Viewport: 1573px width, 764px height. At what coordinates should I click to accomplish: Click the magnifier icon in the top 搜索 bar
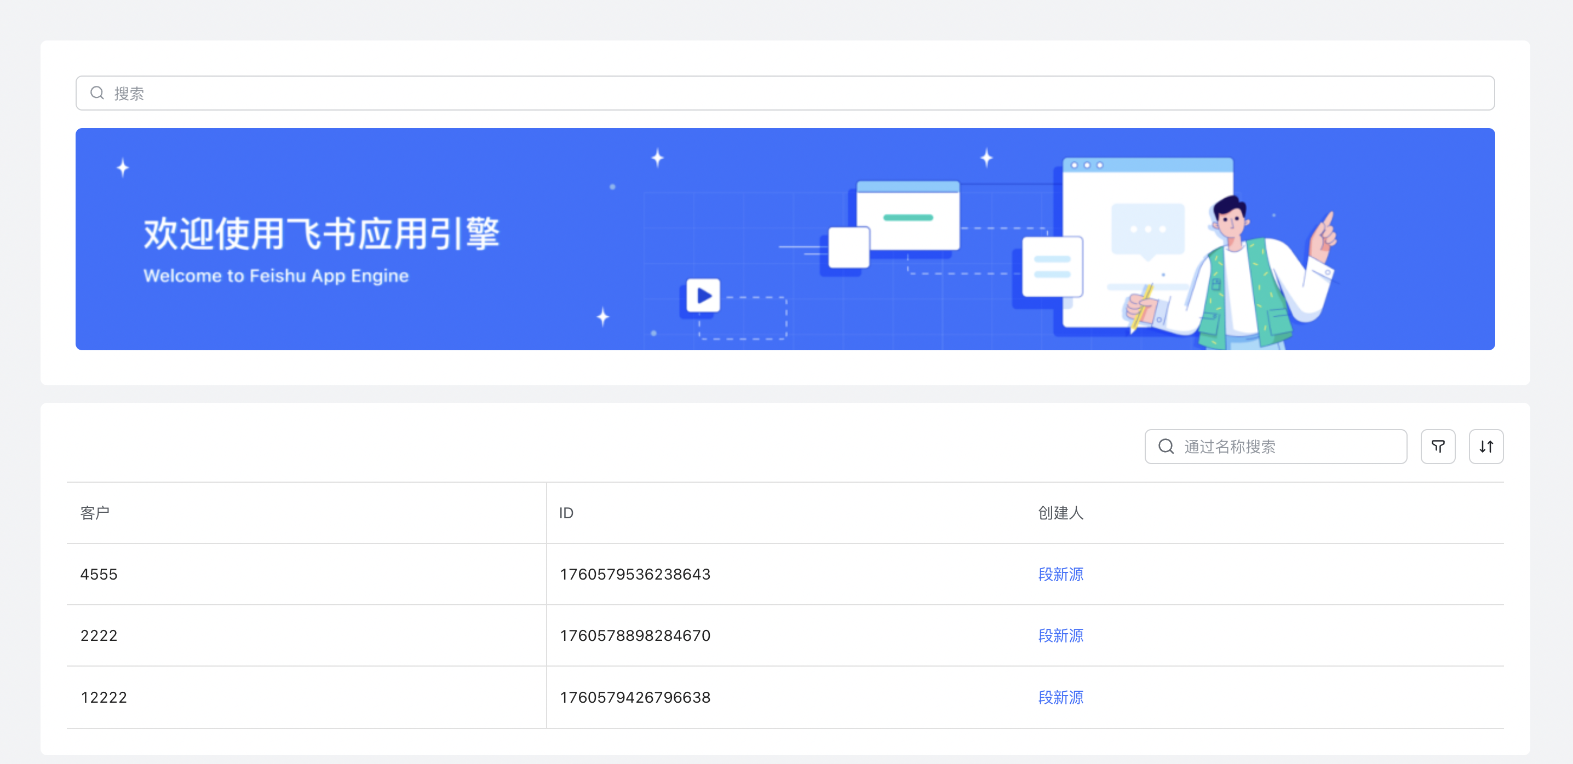(x=97, y=92)
